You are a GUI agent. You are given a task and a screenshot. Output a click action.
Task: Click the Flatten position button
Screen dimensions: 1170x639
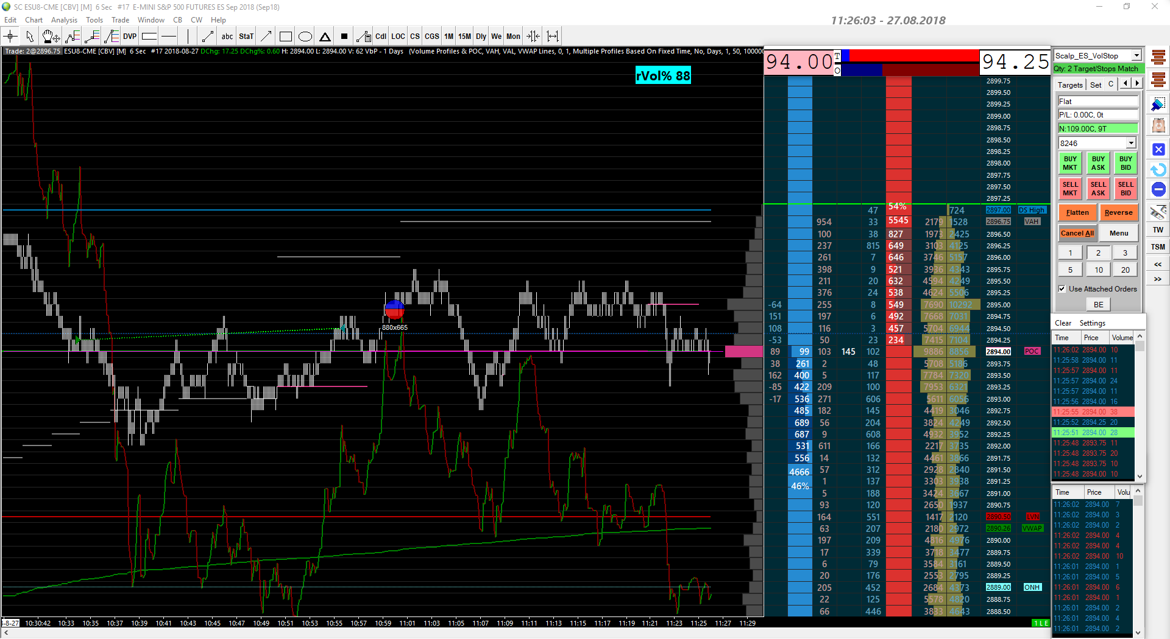[x=1077, y=212]
